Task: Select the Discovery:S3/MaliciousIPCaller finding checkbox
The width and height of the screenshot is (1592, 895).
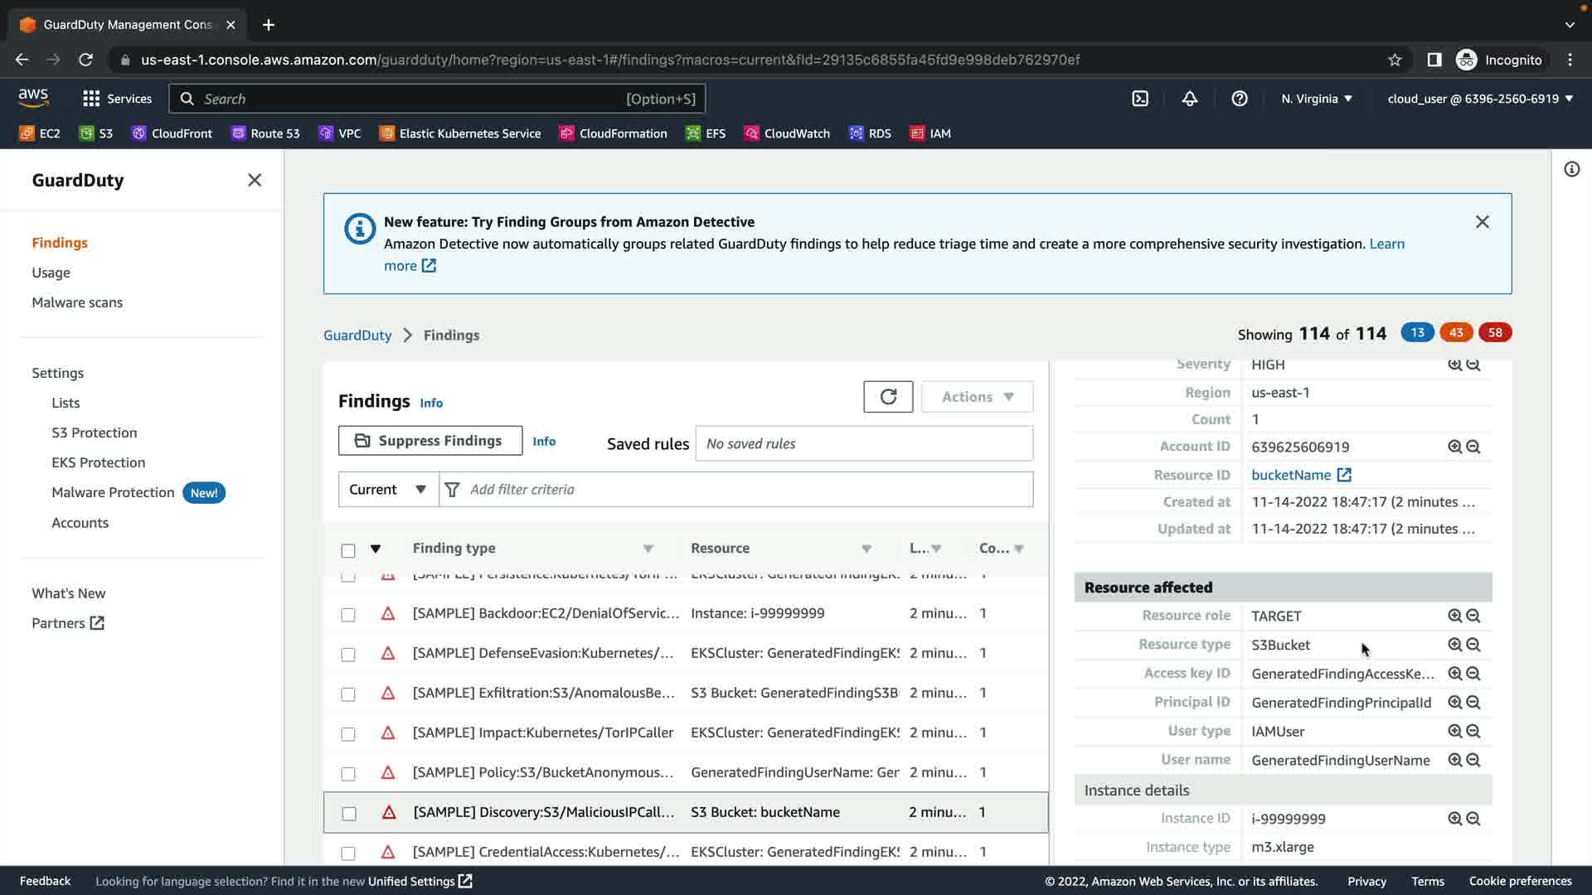Action: [x=349, y=814]
